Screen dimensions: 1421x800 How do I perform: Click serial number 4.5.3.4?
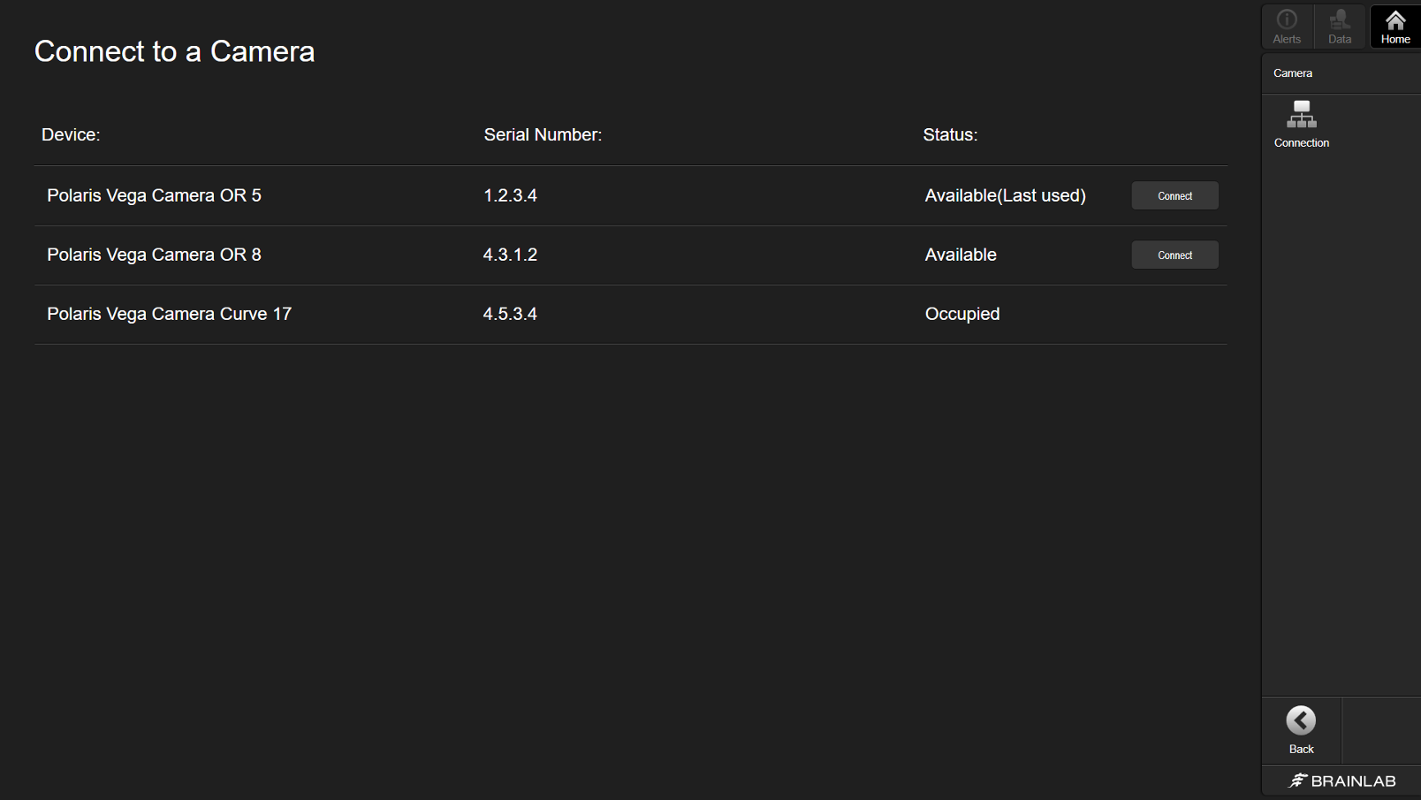point(510,314)
